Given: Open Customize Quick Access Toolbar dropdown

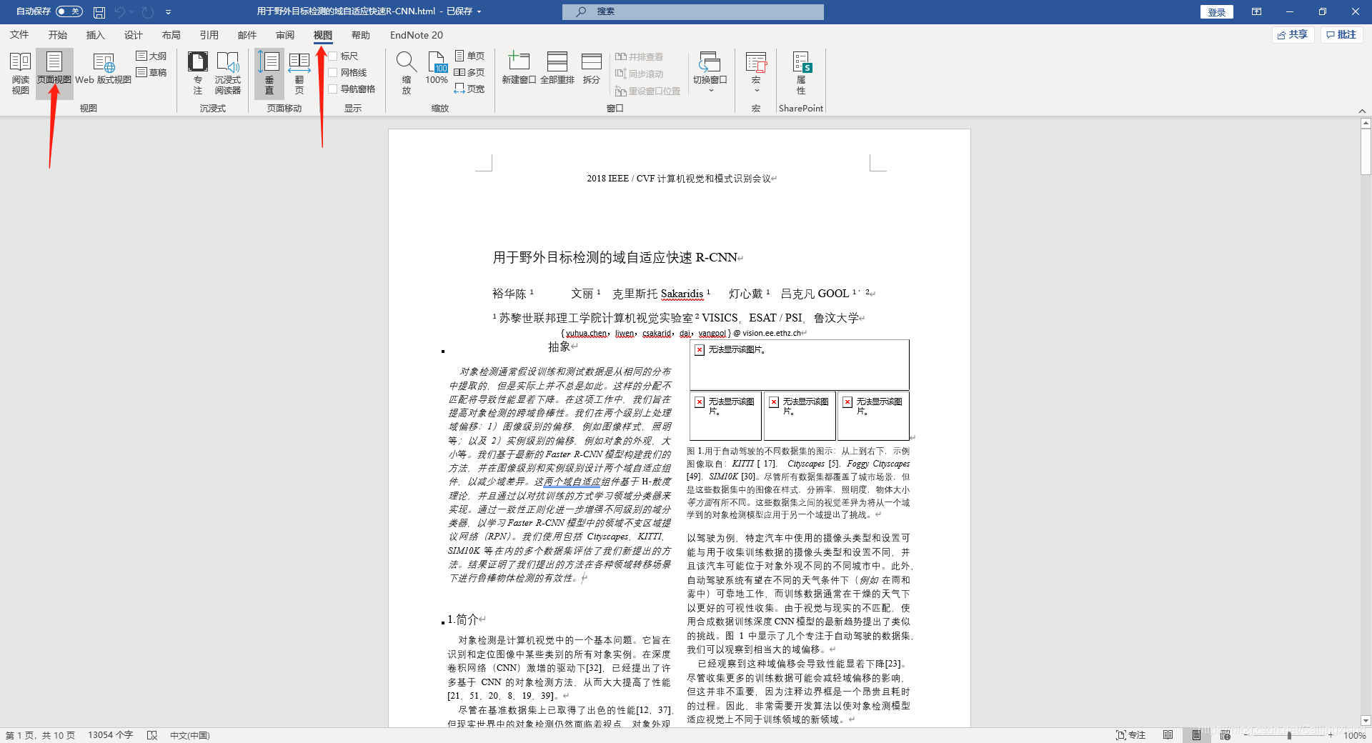Looking at the screenshot, I should pyautogui.click(x=168, y=12).
